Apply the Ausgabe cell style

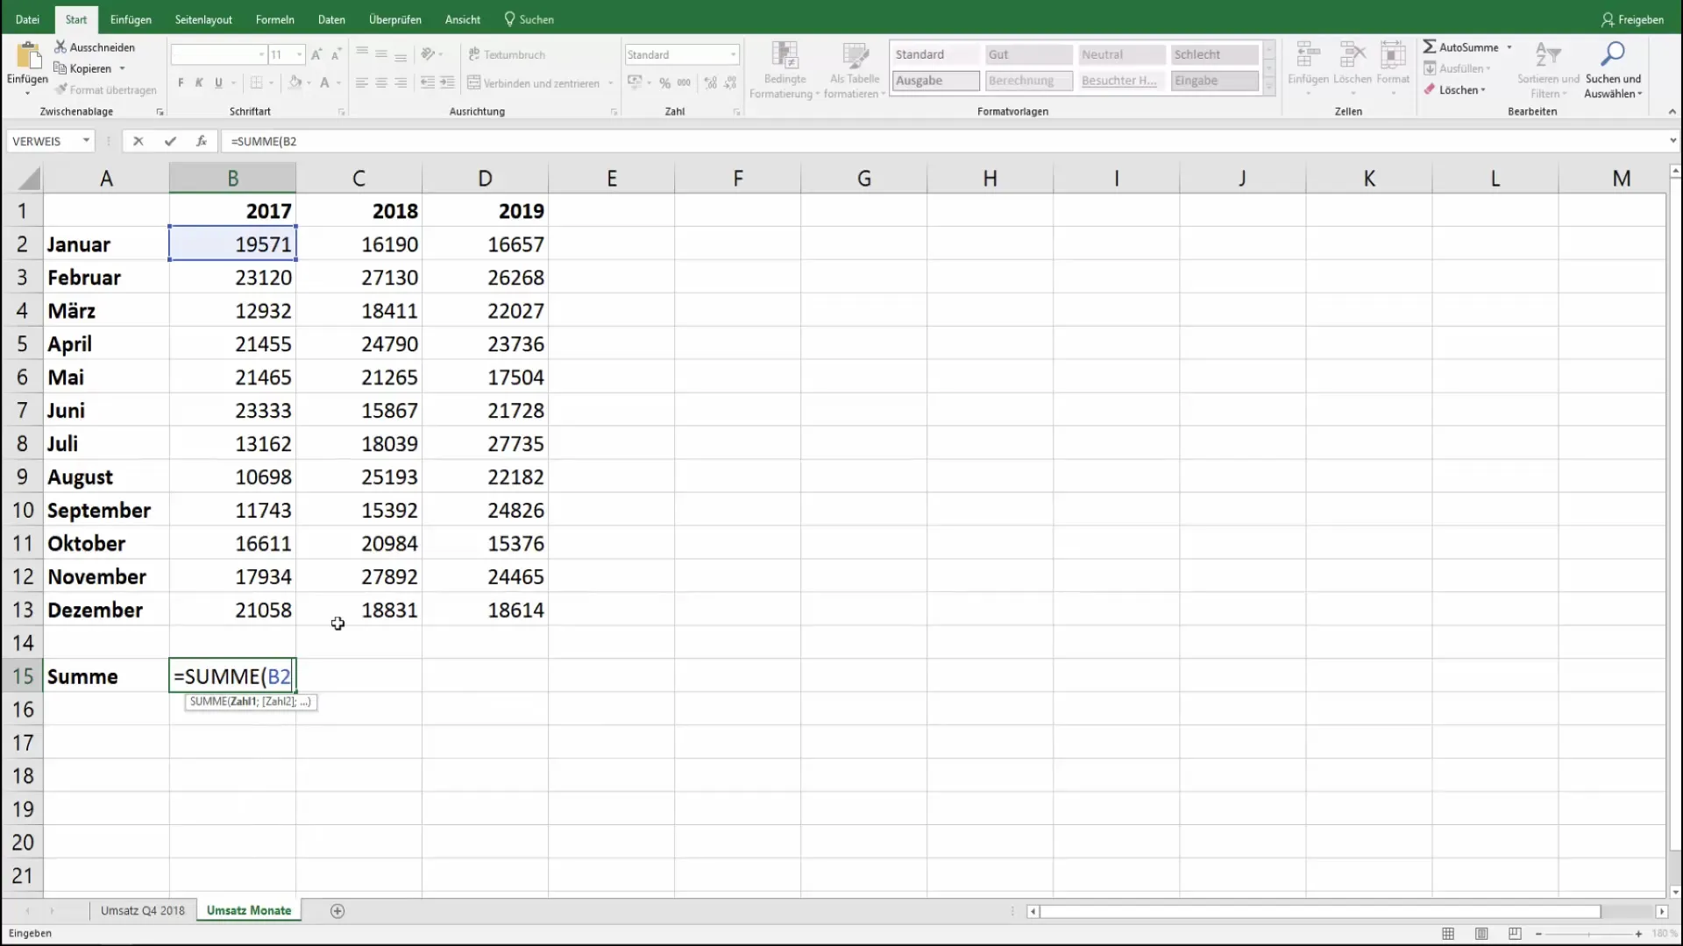point(935,81)
